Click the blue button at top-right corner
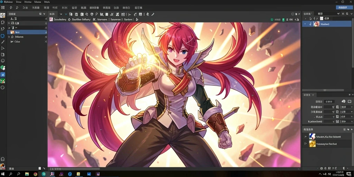The height and width of the screenshot is (177, 354). 344,8
